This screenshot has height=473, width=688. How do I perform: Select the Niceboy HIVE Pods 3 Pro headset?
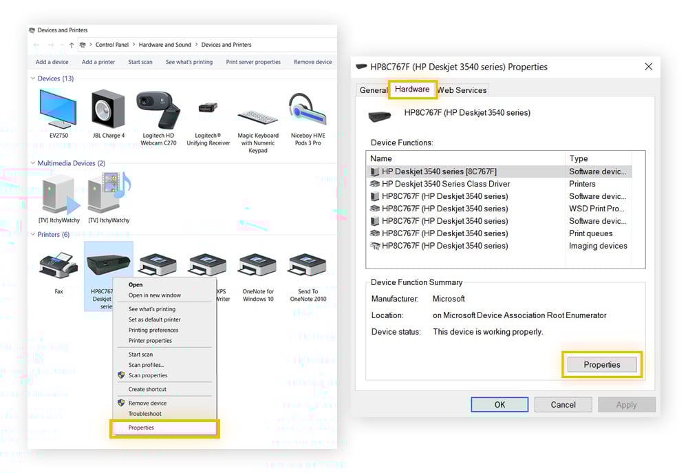tap(307, 110)
